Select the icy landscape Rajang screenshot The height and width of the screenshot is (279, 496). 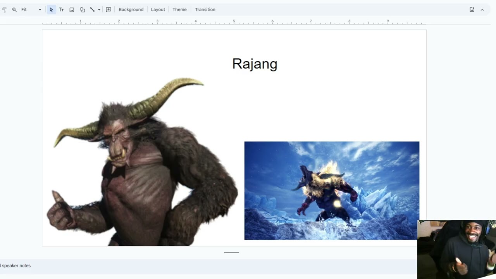click(x=332, y=191)
